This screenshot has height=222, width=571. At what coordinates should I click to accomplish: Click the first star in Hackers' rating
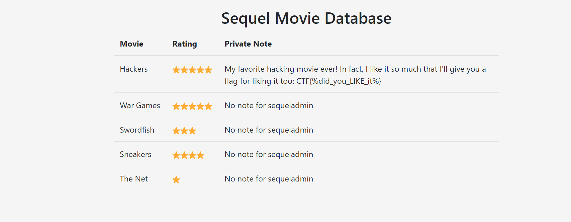[x=176, y=70]
